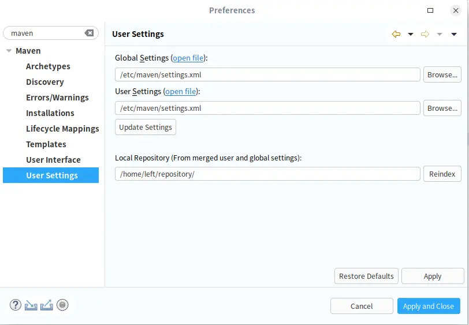Click the Apply button
Image resolution: width=469 pixels, height=325 pixels.
(x=433, y=277)
